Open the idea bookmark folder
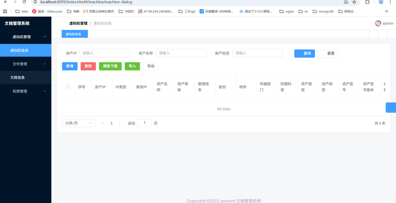The width and height of the screenshot is (396, 203). (x=21, y=11)
